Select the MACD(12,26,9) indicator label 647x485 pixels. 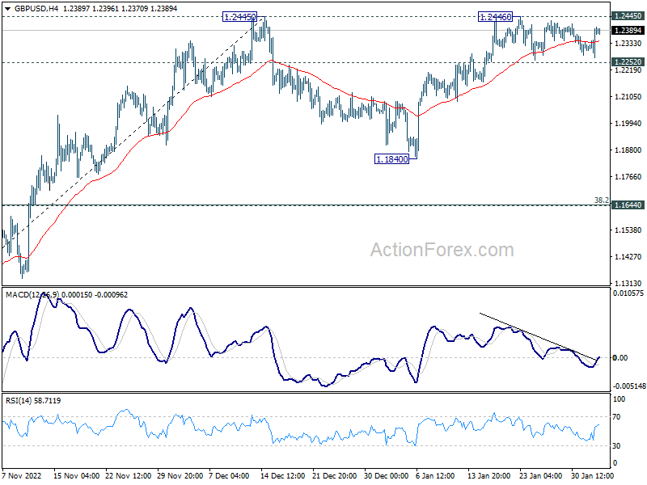click(x=32, y=295)
